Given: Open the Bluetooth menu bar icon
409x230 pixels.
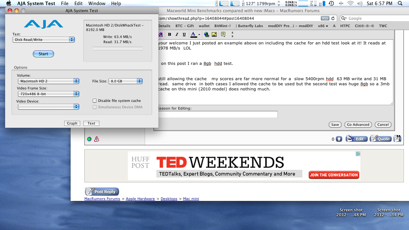Looking at the screenshot, I should pos(341,4).
